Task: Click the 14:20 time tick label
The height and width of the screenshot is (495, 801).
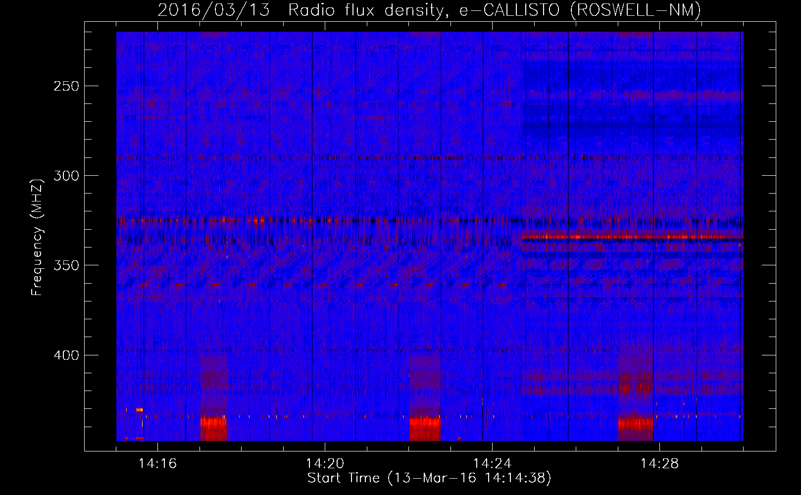Action: click(325, 464)
